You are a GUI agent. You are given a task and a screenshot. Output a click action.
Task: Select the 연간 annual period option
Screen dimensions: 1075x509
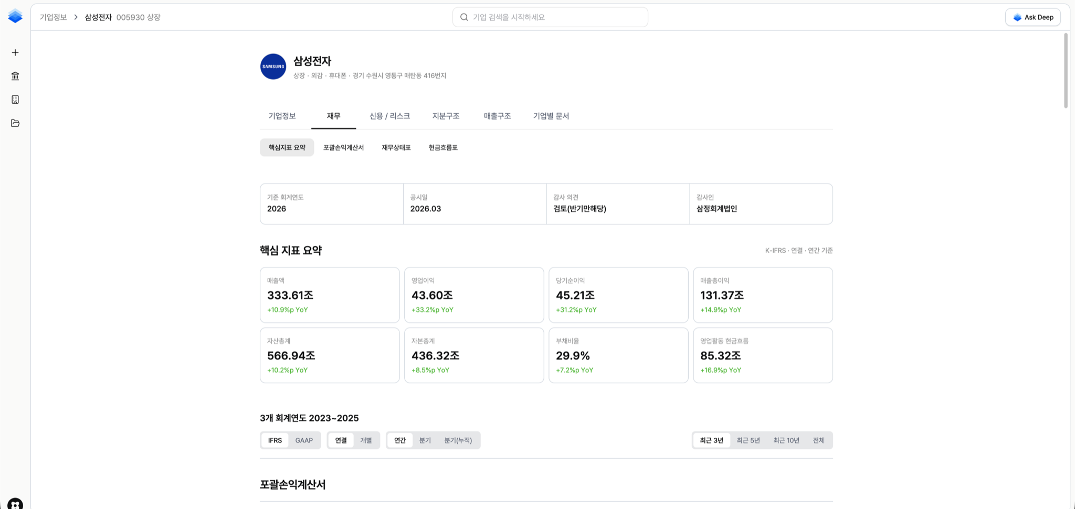400,440
